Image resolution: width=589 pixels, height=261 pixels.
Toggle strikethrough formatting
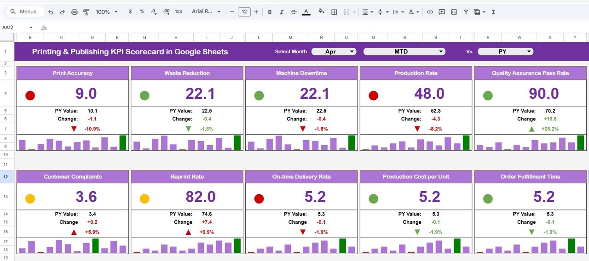(x=294, y=12)
